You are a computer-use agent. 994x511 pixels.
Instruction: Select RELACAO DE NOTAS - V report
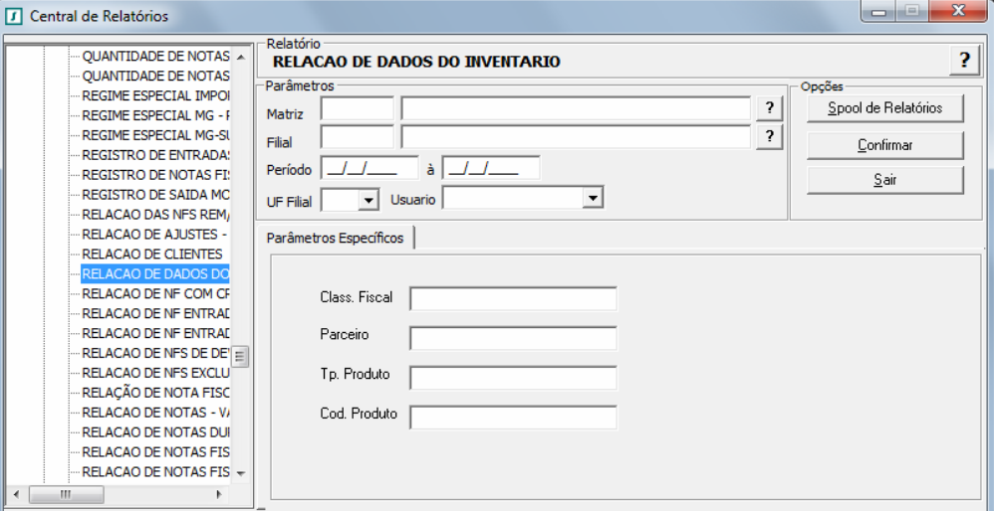(156, 413)
